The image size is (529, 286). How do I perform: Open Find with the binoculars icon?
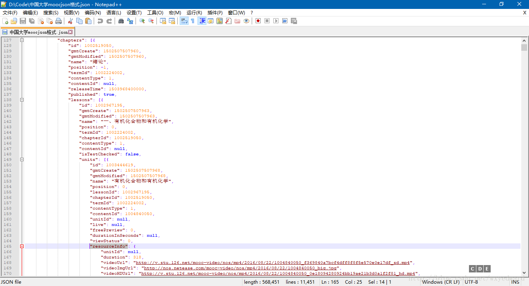(121, 21)
